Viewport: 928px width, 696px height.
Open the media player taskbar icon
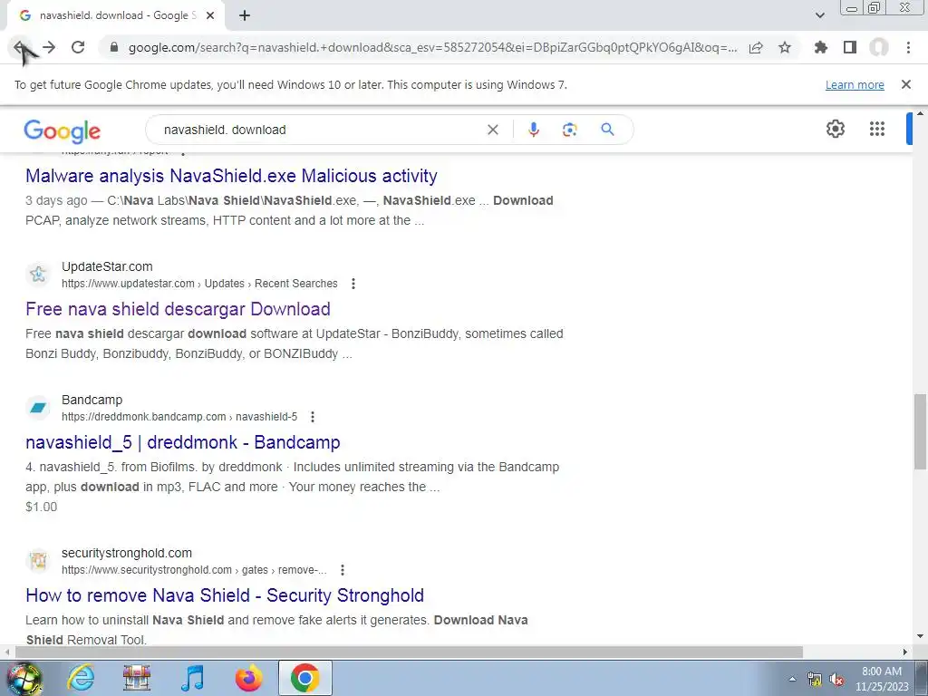pyautogui.click(x=192, y=678)
